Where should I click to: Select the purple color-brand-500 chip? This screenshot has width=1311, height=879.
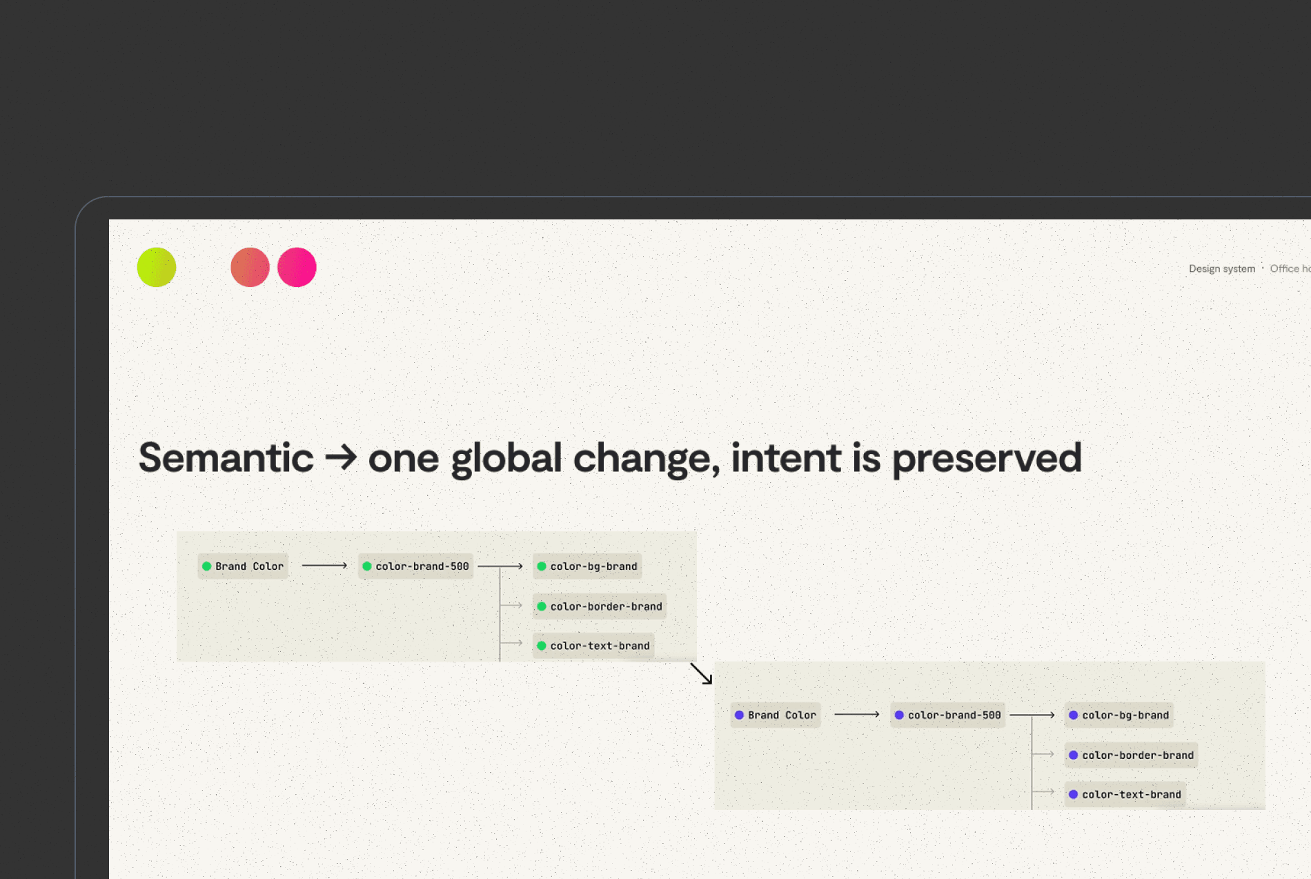[x=948, y=715]
